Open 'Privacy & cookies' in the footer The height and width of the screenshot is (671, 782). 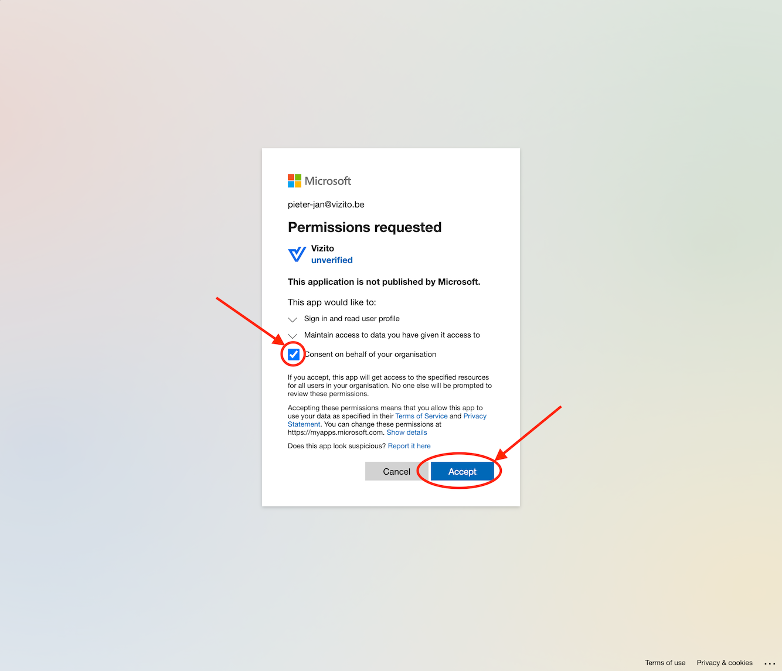[725, 663]
